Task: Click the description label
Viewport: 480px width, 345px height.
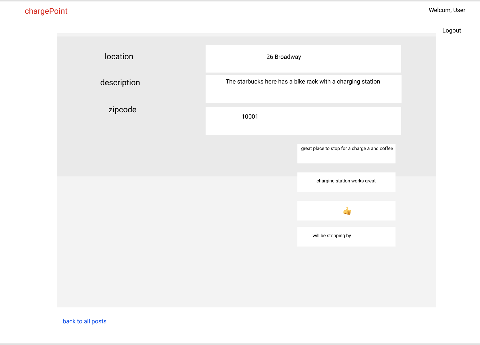Action: coord(120,83)
